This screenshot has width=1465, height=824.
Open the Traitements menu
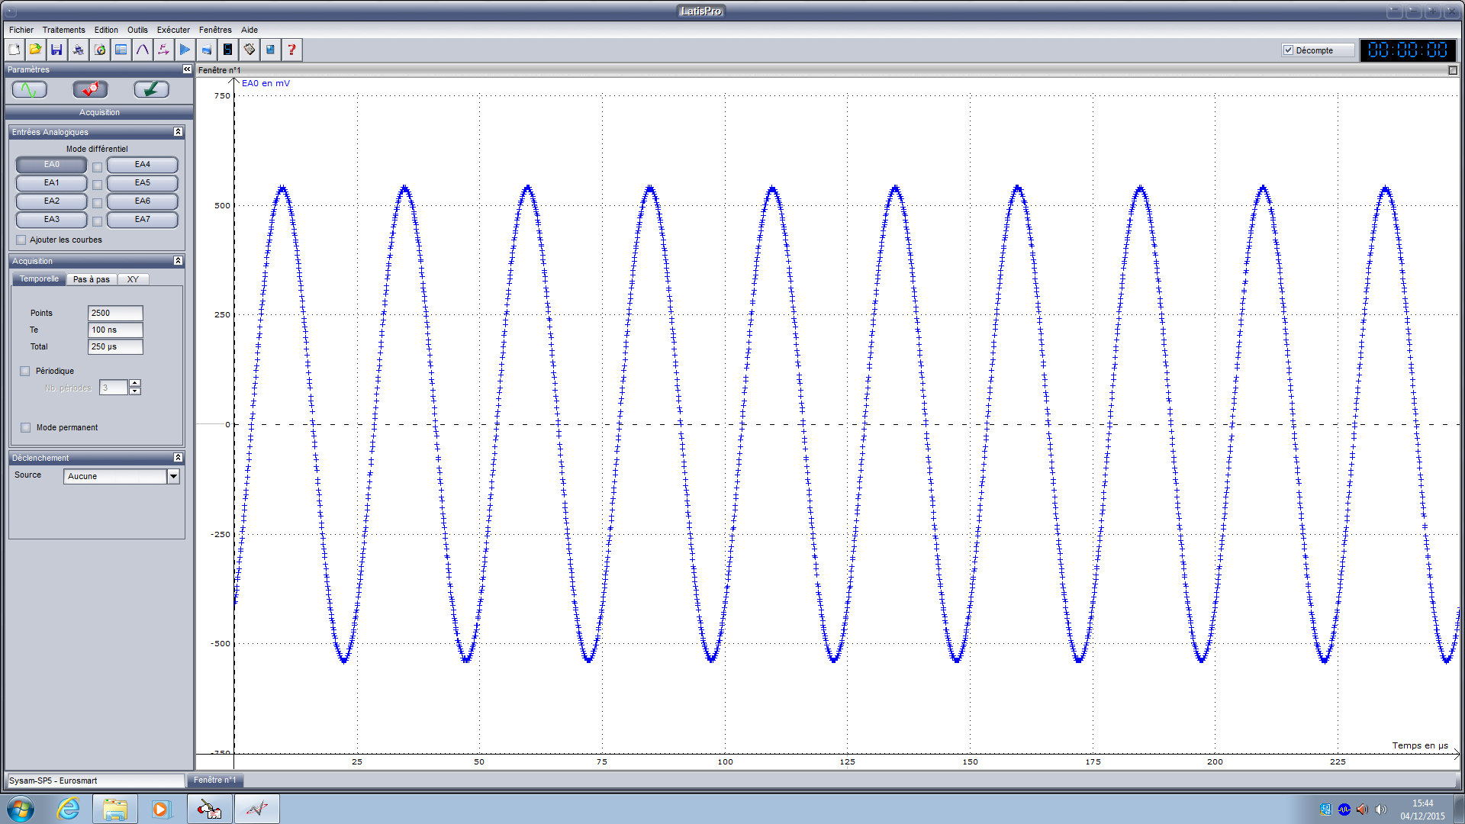click(63, 30)
